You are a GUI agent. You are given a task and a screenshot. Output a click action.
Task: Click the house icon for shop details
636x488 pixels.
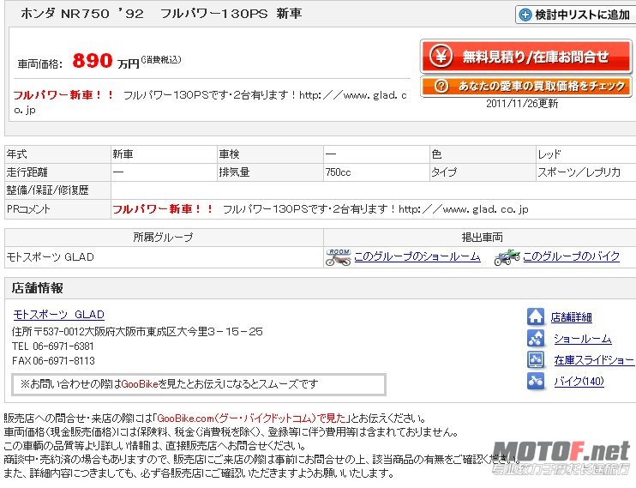[536, 316]
